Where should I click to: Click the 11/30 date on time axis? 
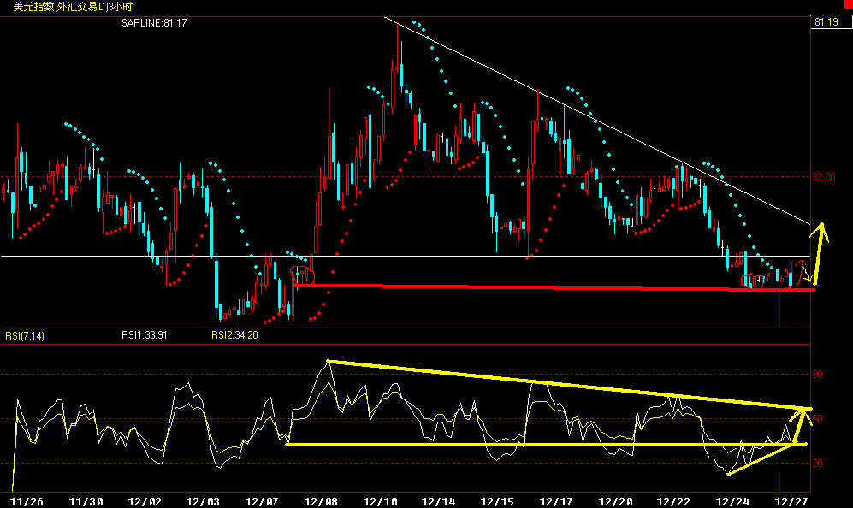tap(86, 501)
